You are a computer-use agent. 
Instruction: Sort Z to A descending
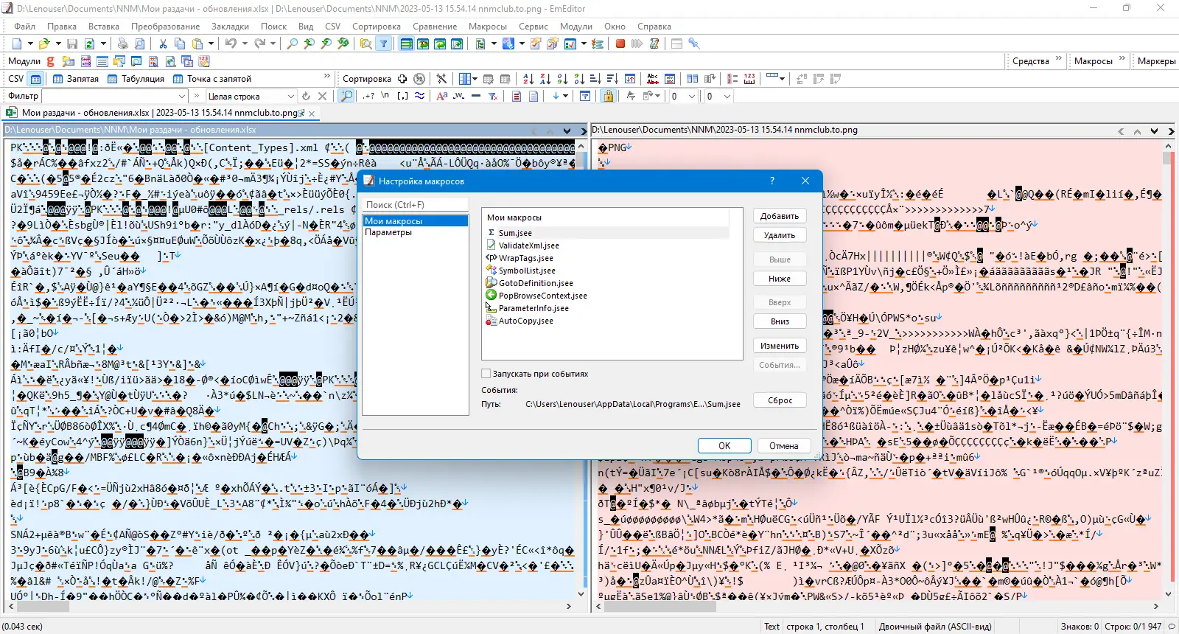coord(545,79)
